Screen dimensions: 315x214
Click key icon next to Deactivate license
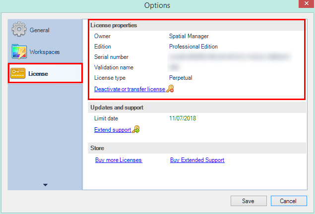coord(170,89)
